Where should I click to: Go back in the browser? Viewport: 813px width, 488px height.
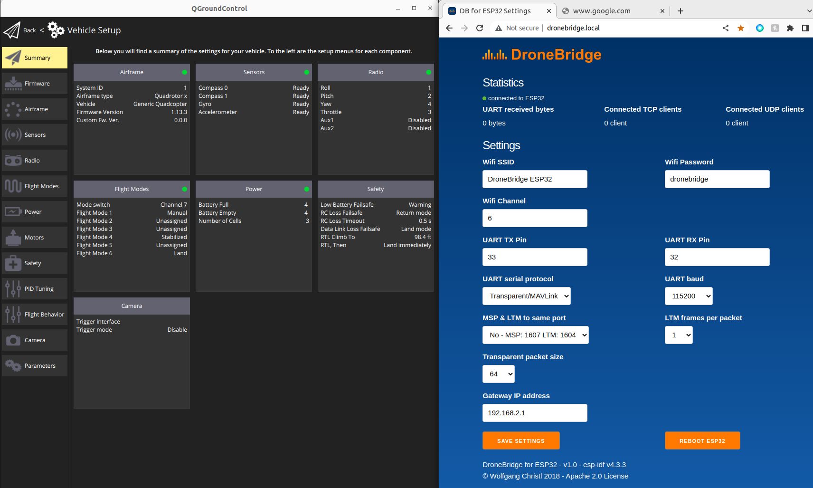pyautogui.click(x=449, y=28)
